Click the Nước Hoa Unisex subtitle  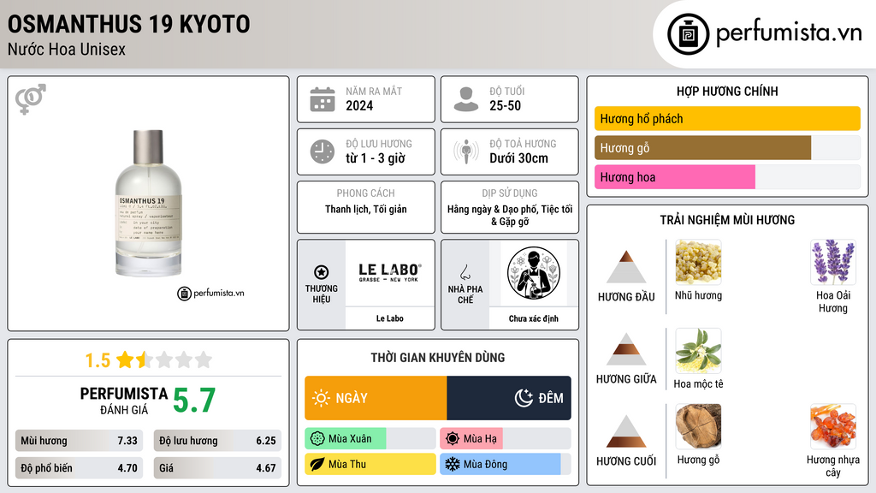[67, 49]
